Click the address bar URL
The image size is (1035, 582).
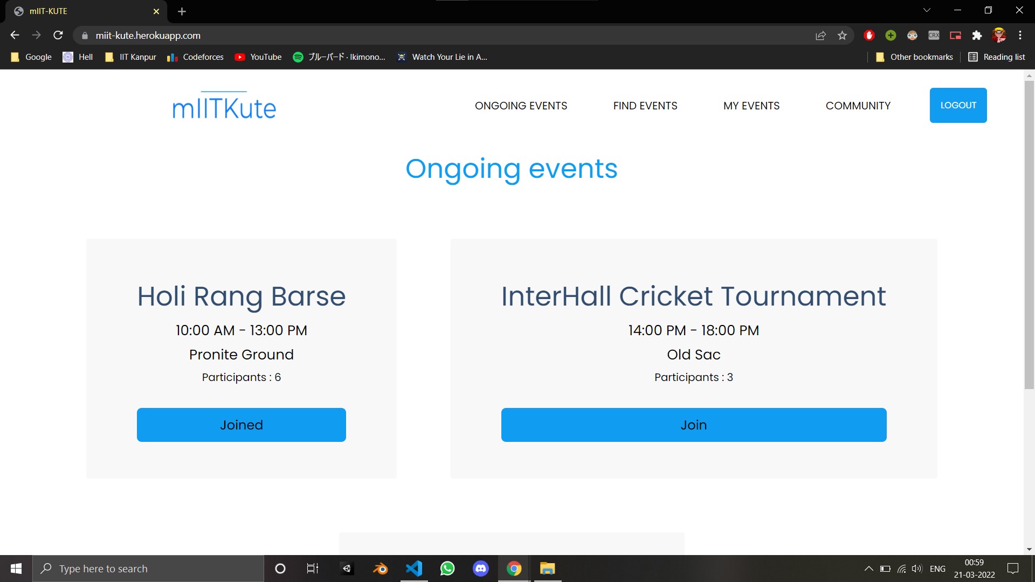pyautogui.click(x=148, y=36)
